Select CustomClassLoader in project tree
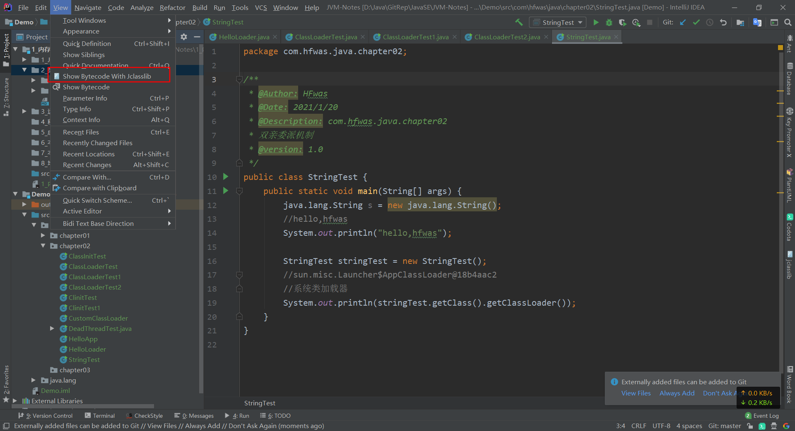 [98, 318]
